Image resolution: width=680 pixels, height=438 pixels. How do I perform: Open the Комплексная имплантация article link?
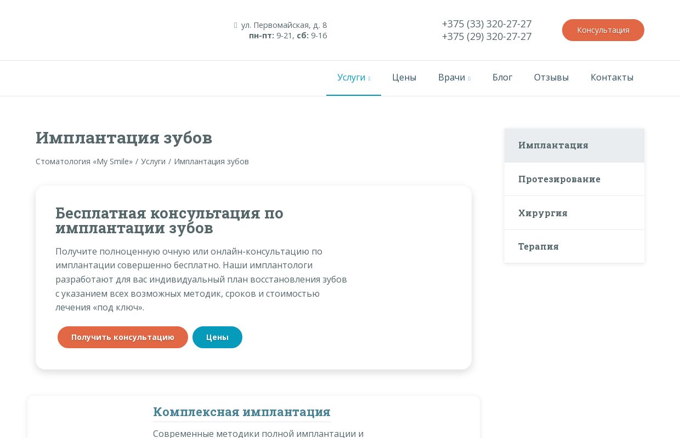tap(242, 412)
